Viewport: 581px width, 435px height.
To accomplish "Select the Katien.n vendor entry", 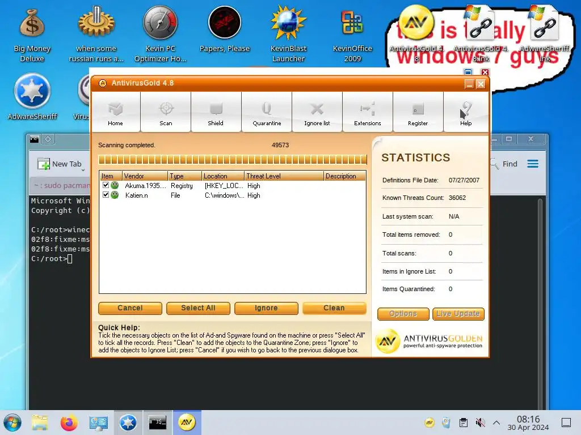I will pyautogui.click(x=136, y=195).
